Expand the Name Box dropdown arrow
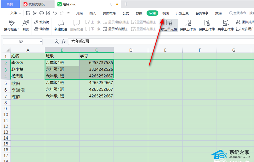The image size is (254, 162). pyautogui.click(x=41, y=42)
